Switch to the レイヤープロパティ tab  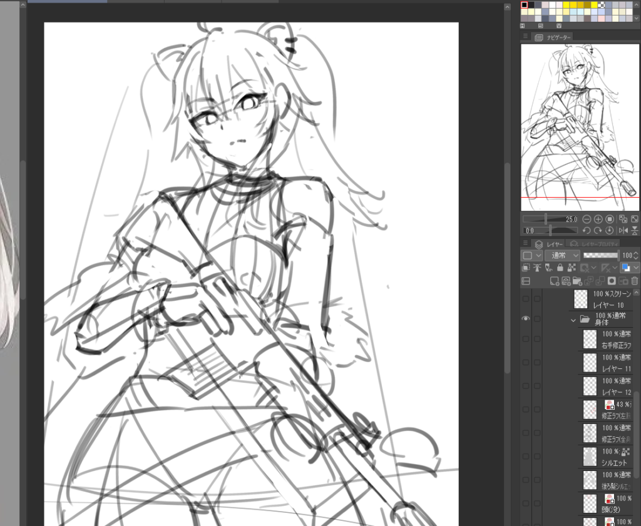point(599,243)
